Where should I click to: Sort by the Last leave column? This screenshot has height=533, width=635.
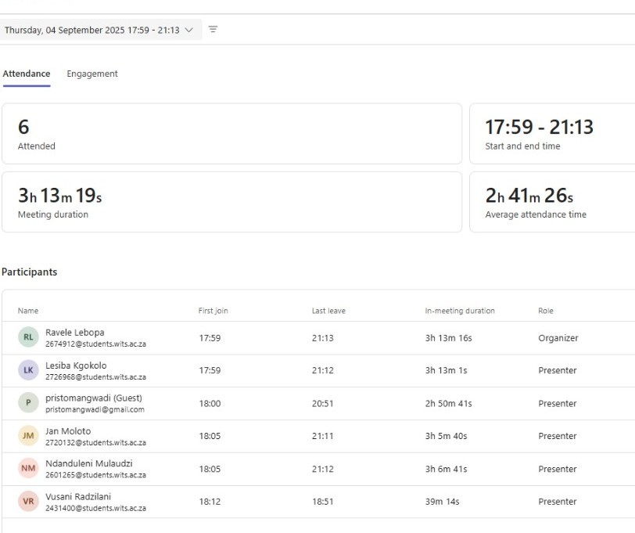click(x=328, y=310)
